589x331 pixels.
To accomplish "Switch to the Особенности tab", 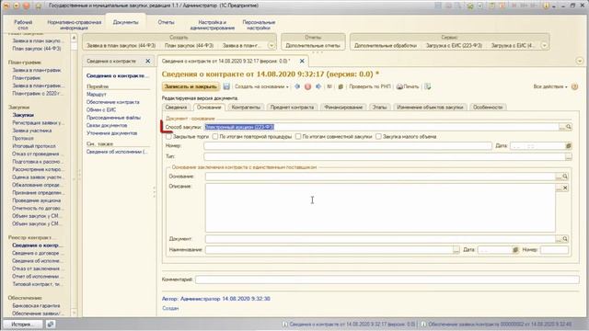I will [488, 108].
